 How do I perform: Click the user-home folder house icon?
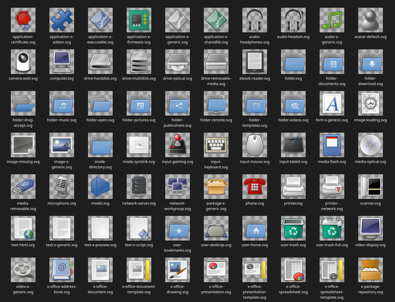[255, 228]
